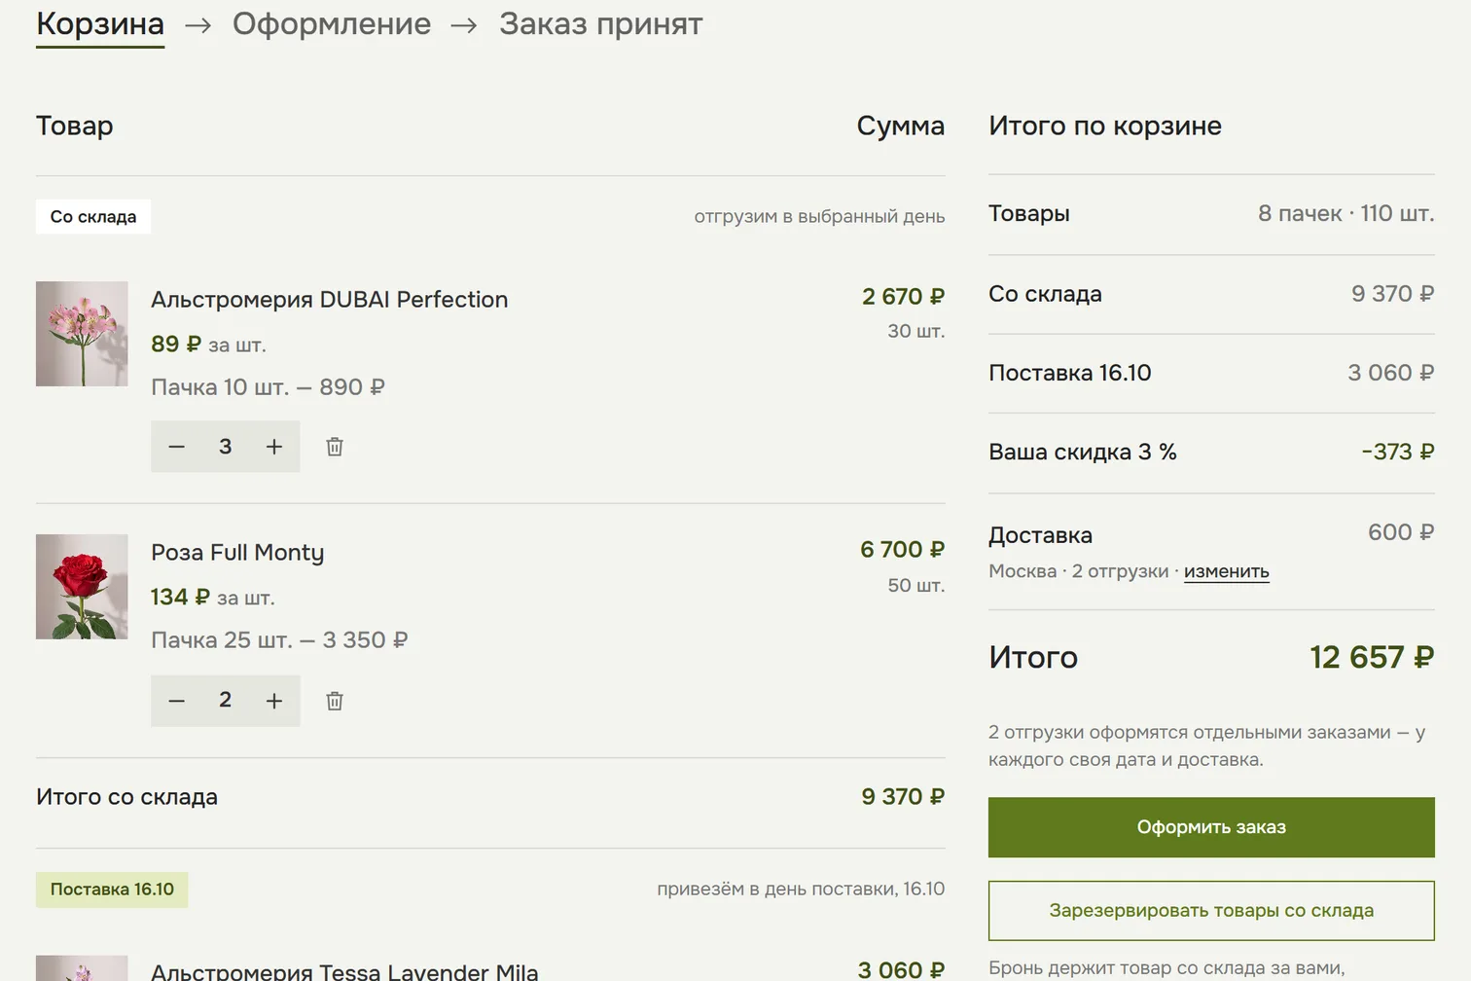This screenshot has height=981, width=1471.
Task: Decrease Роза Full Monty pack quantity
Action: pos(176,701)
